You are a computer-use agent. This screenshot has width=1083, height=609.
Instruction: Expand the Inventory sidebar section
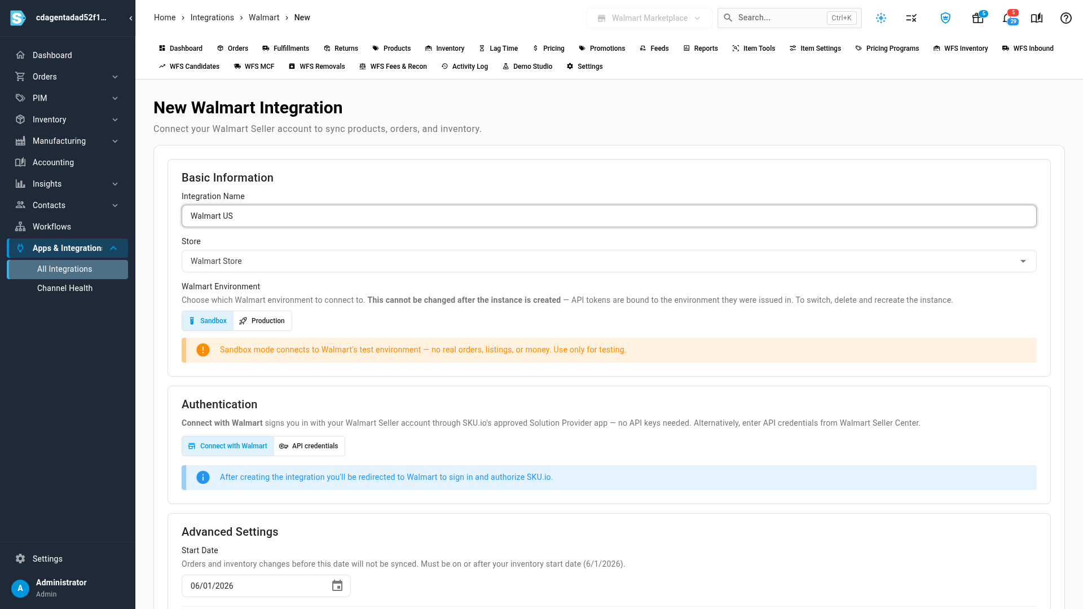(x=68, y=120)
